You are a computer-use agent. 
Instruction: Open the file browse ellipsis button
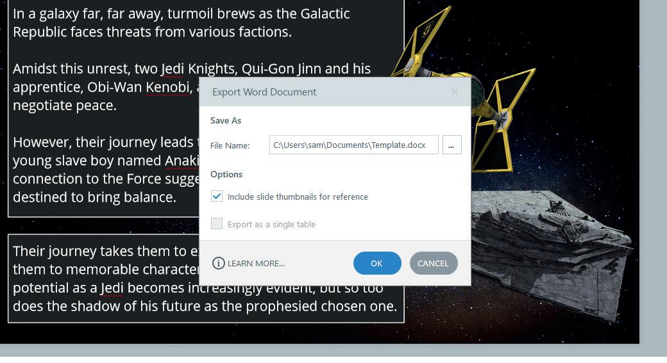[452, 145]
